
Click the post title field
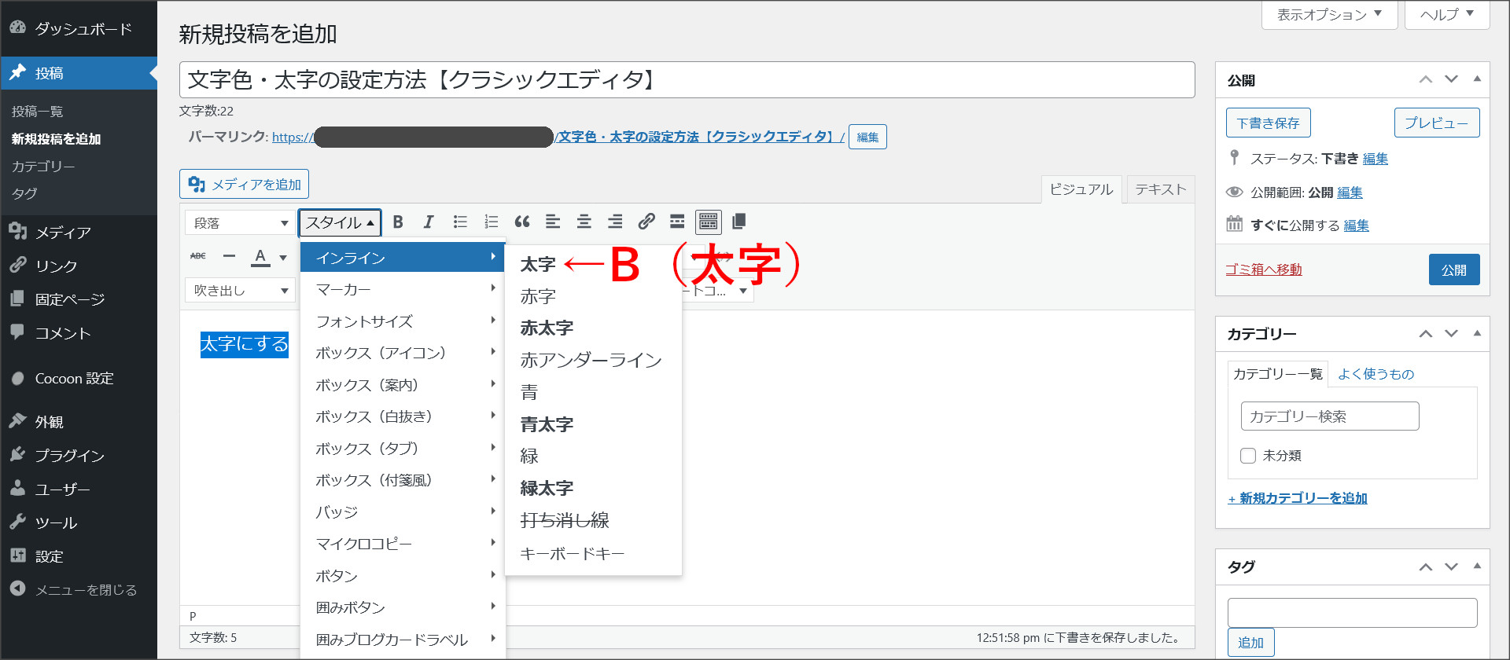687,79
